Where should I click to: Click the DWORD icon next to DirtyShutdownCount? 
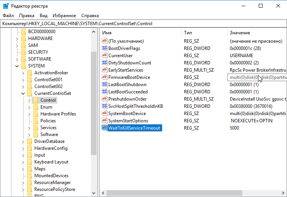pos(104,62)
